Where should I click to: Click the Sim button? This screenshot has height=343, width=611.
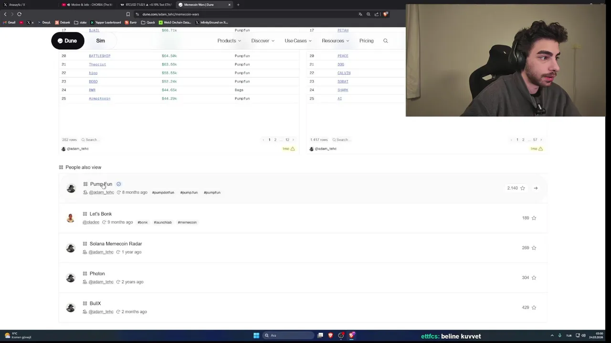point(100,41)
